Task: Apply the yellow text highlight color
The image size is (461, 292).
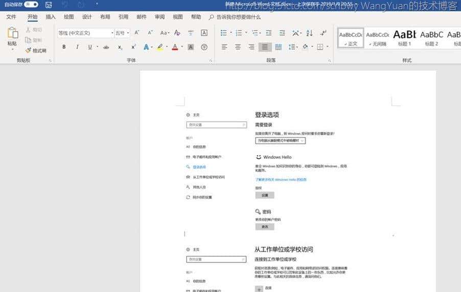Action: (x=160, y=46)
